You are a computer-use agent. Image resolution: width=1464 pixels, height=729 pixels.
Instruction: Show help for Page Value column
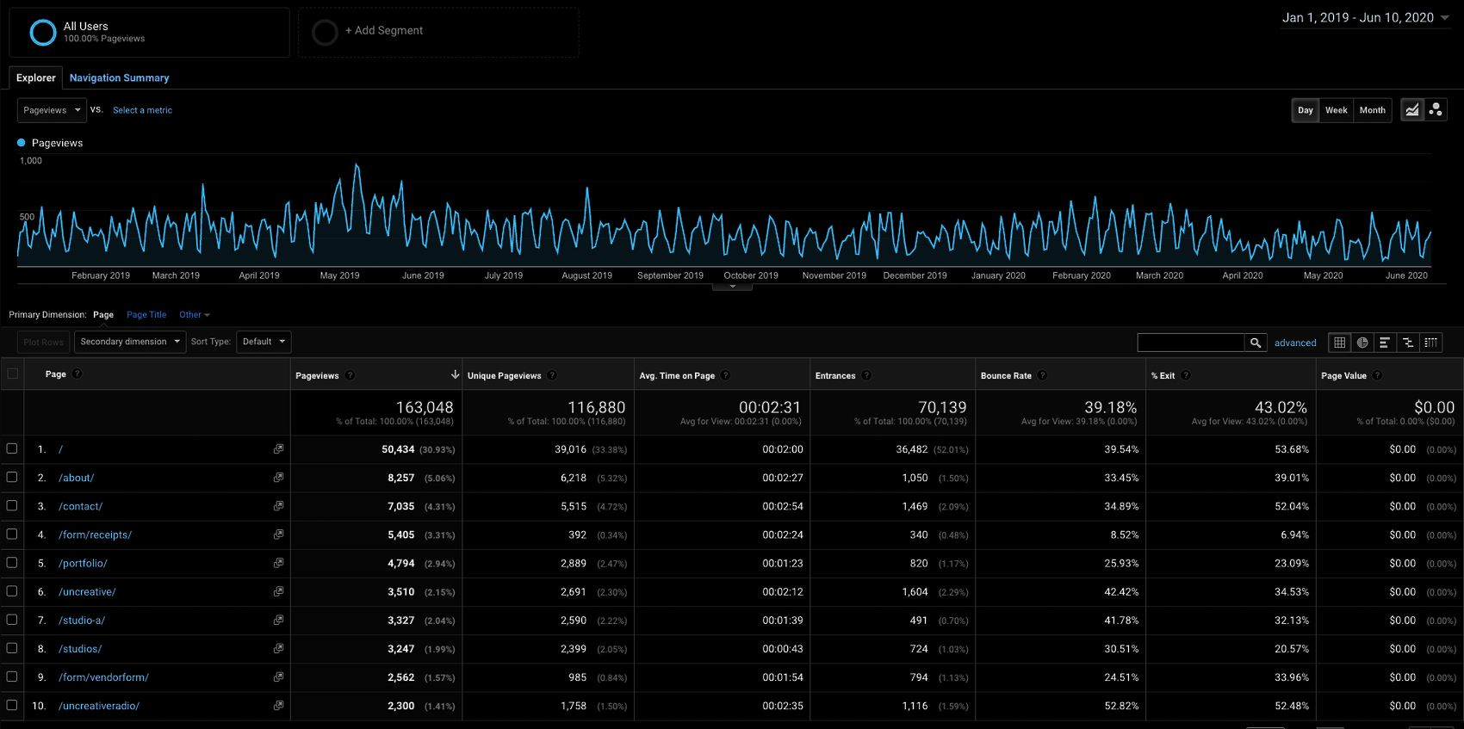(1377, 375)
